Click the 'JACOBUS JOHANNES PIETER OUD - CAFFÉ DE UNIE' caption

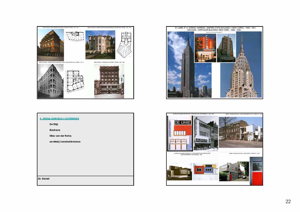pyautogui.click(x=193, y=114)
